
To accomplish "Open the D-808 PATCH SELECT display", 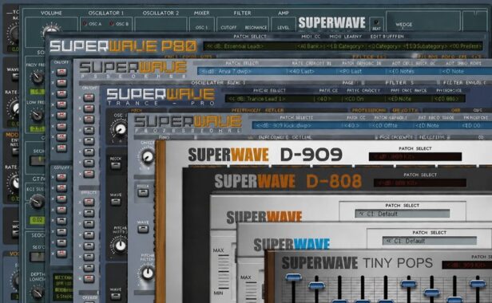I will click(x=419, y=183).
